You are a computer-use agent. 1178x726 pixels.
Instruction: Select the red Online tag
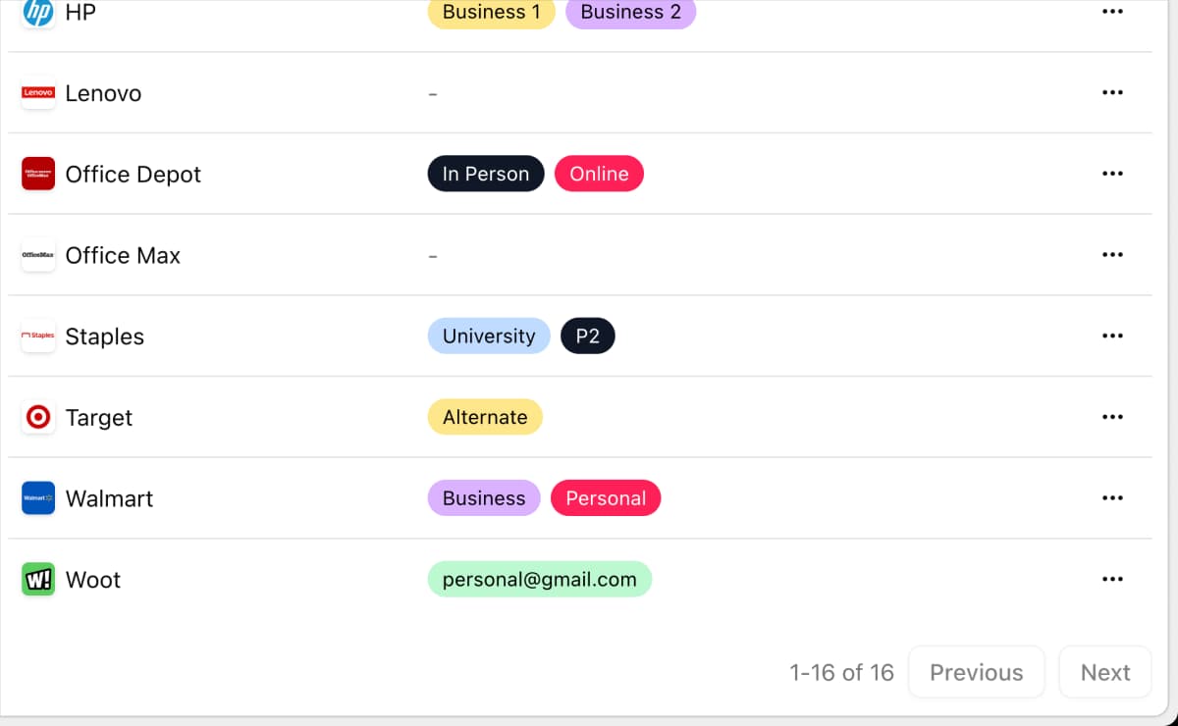(599, 174)
